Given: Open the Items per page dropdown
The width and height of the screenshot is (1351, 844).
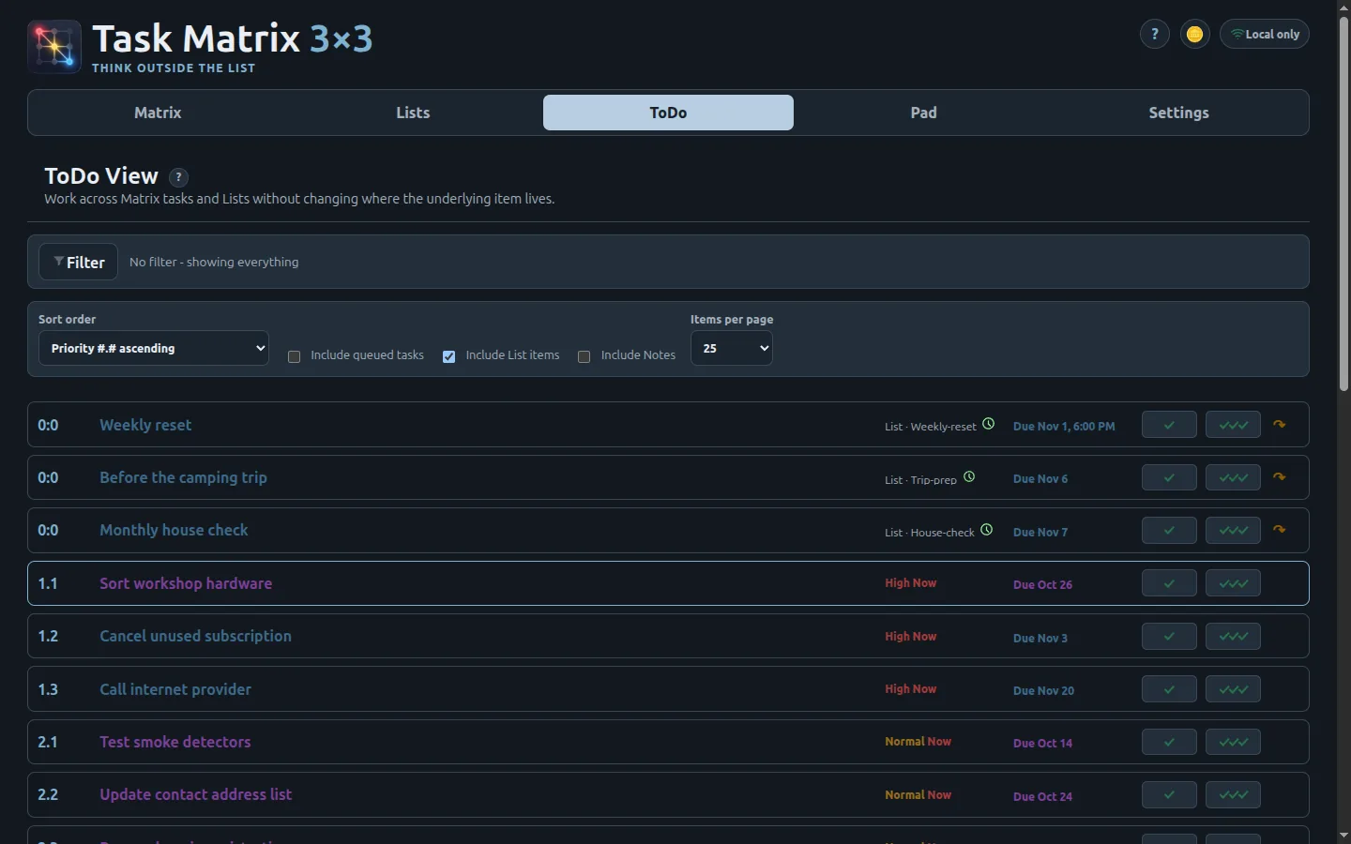Looking at the screenshot, I should click(732, 348).
